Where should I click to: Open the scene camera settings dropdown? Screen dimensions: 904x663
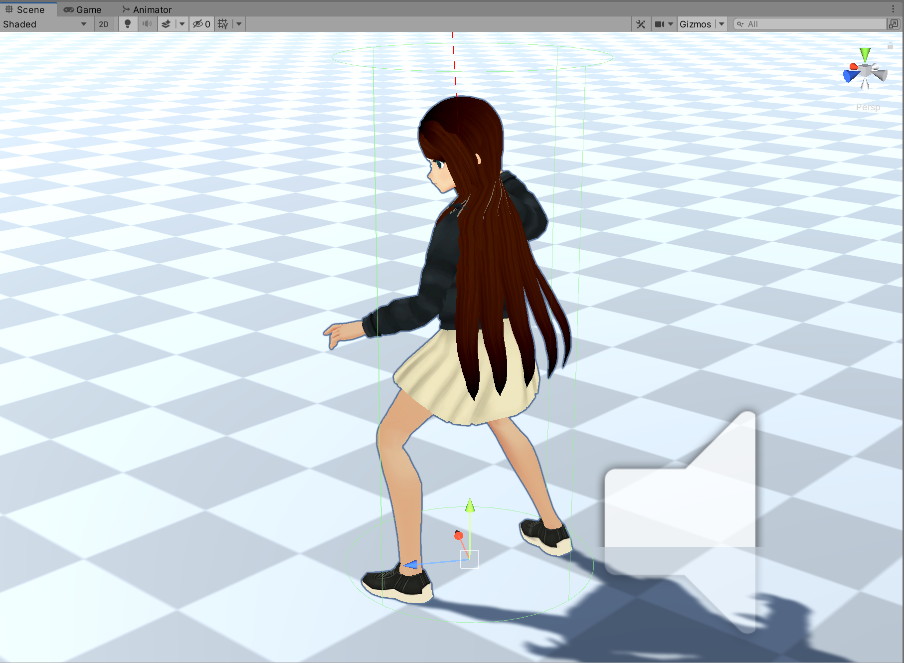[x=664, y=24]
